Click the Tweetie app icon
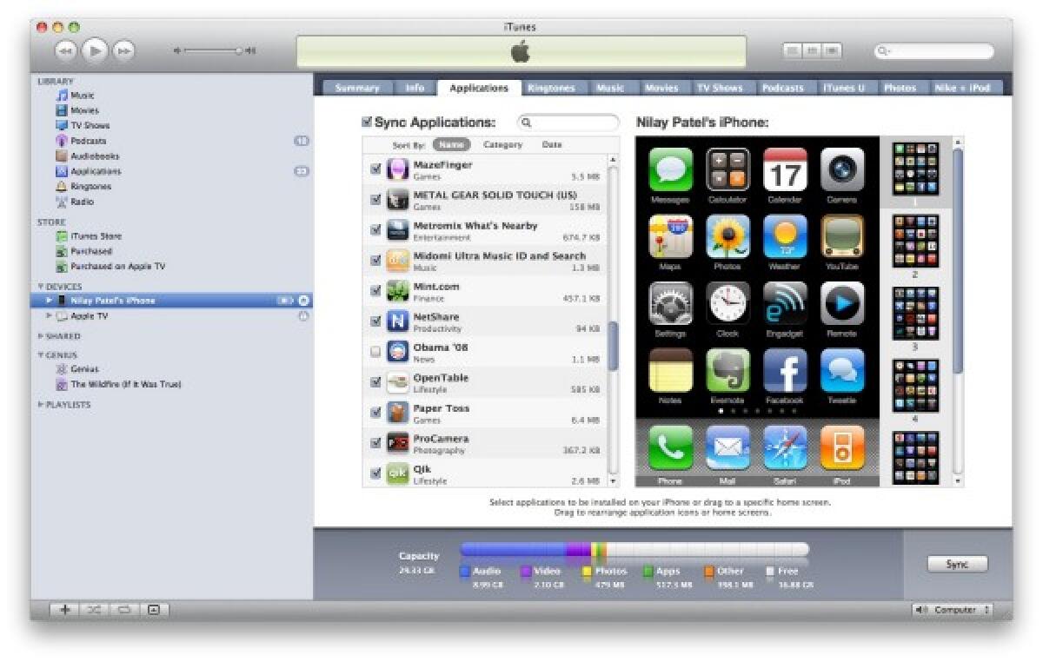 click(842, 371)
